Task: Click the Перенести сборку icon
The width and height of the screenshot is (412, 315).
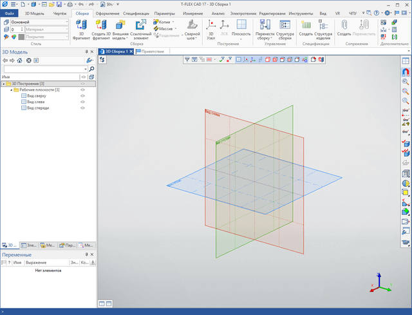Action: click(265, 28)
